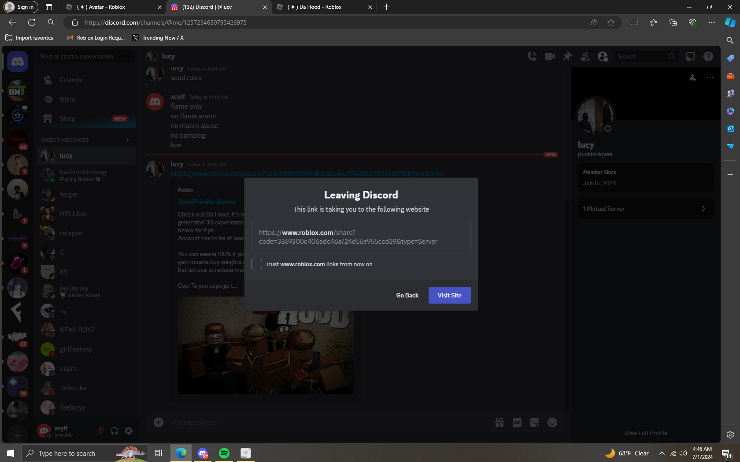This screenshot has height=462, width=740.
Task: Open the Nitro page
Action: click(x=86, y=99)
